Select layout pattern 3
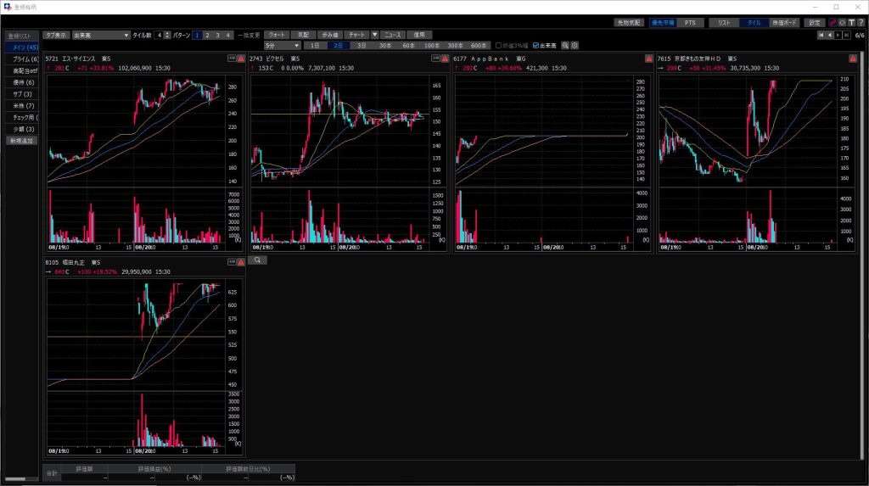The height and width of the screenshot is (486, 869). pos(217,35)
